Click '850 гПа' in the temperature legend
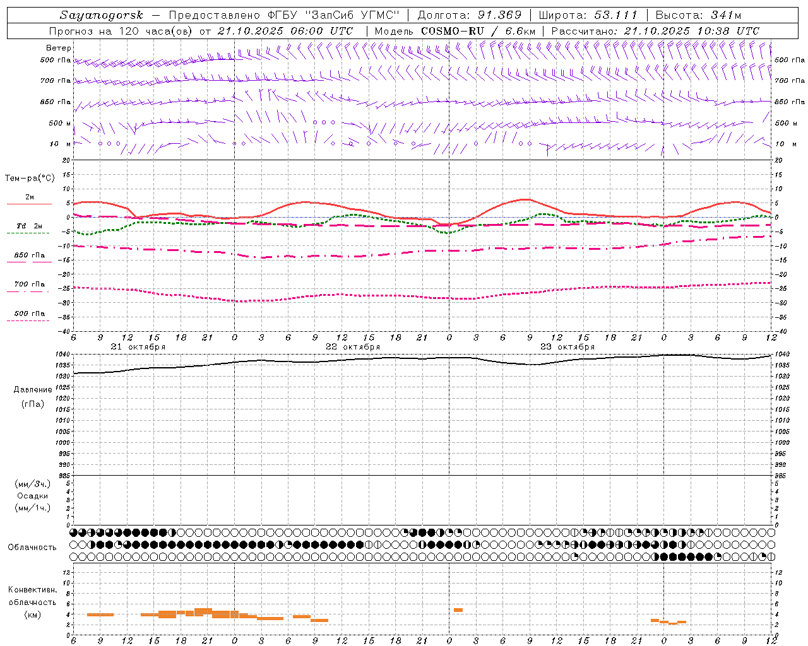This screenshot has height=646, width=808. tap(29, 255)
